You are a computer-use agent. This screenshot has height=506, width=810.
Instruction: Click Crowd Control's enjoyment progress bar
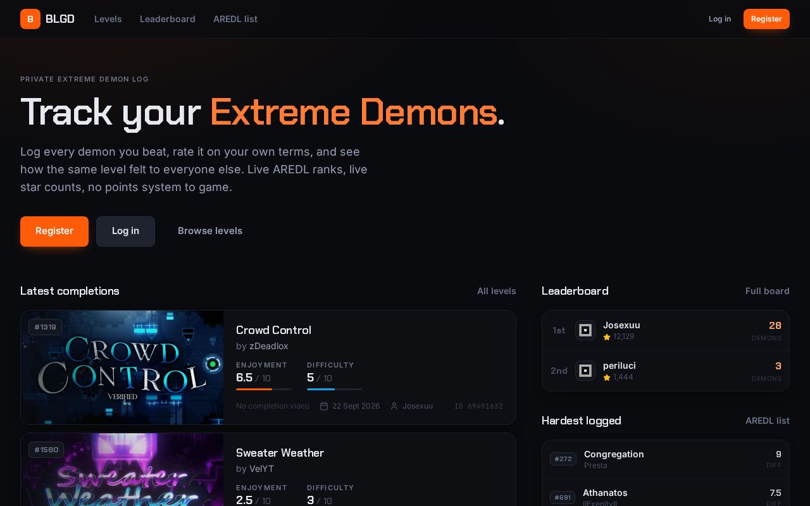click(x=264, y=389)
